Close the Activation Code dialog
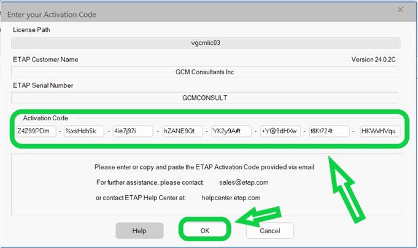Viewport: 418px width, 248px height. (x=400, y=10)
